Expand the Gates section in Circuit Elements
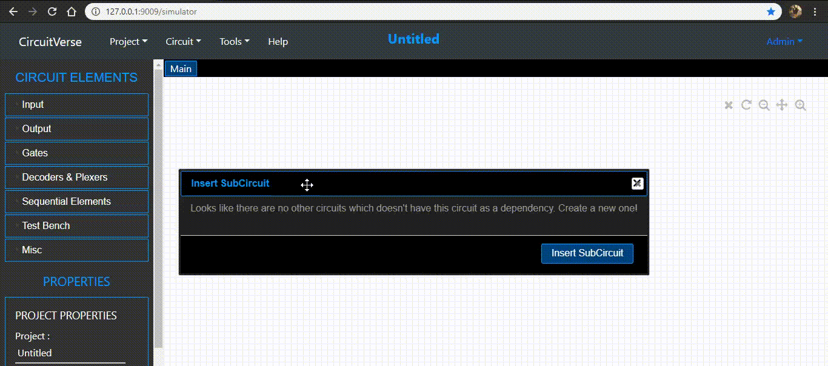 click(x=76, y=153)
